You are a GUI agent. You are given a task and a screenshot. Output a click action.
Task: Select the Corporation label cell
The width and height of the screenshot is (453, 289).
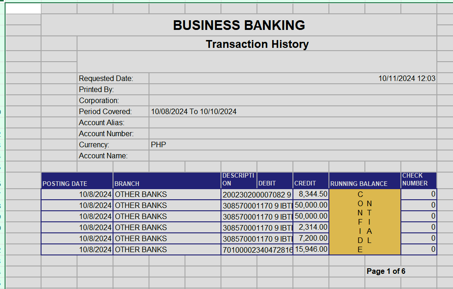point(113,101)
